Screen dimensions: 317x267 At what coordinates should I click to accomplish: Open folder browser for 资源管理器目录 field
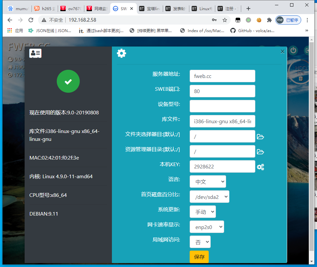tap(261, 152)
